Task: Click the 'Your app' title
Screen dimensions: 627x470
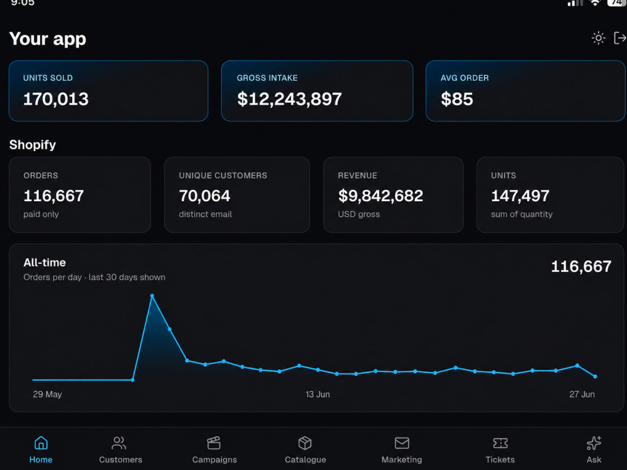Action: tap(48, 39)
